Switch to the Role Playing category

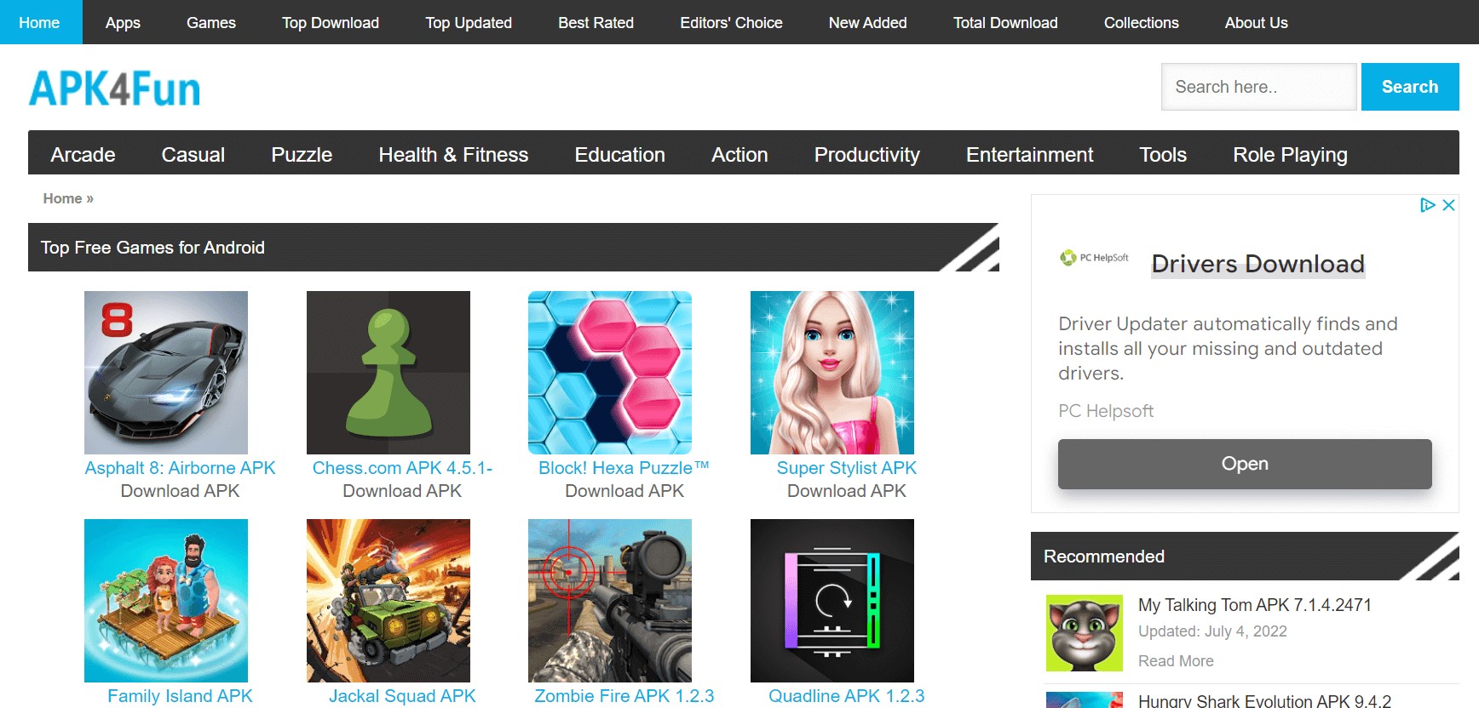click(1290, 155)
